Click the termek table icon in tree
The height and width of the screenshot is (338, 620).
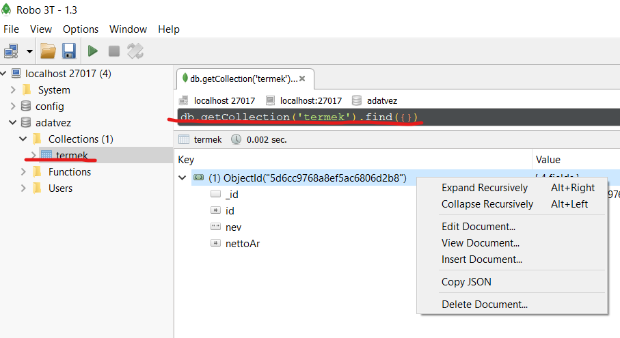46,155
